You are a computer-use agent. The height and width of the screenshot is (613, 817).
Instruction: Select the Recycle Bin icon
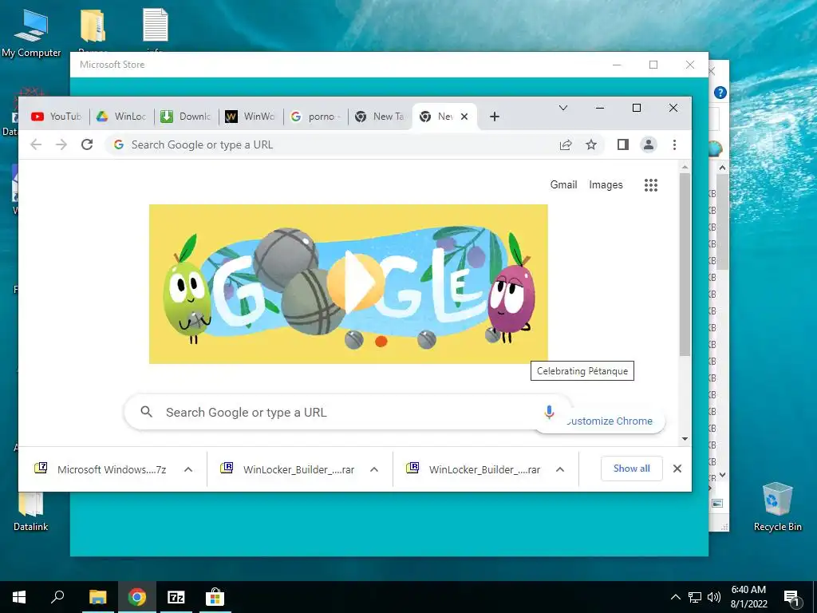[x=777, y=507]
